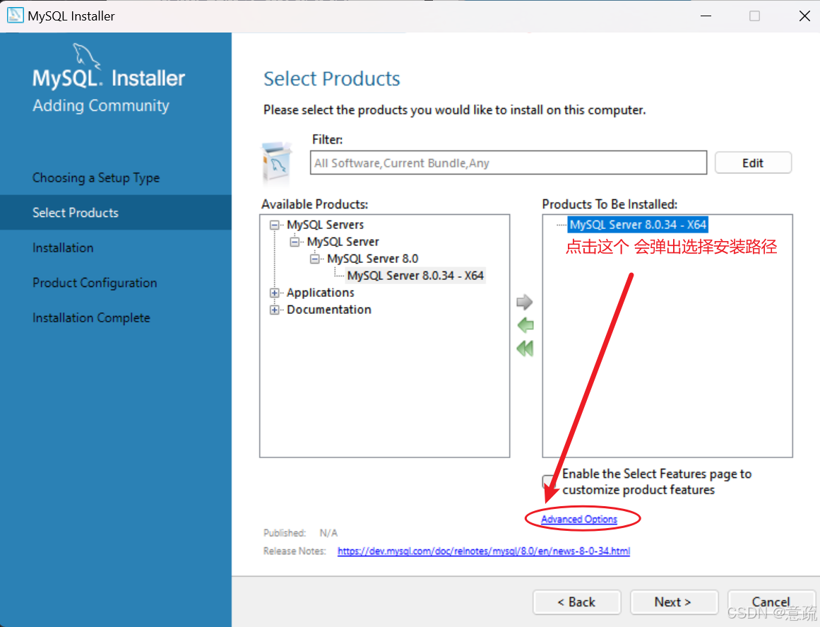Click the green remove-product left arrow
The image size is (820, 627).
pyautogui.click(x=525, y=325)
